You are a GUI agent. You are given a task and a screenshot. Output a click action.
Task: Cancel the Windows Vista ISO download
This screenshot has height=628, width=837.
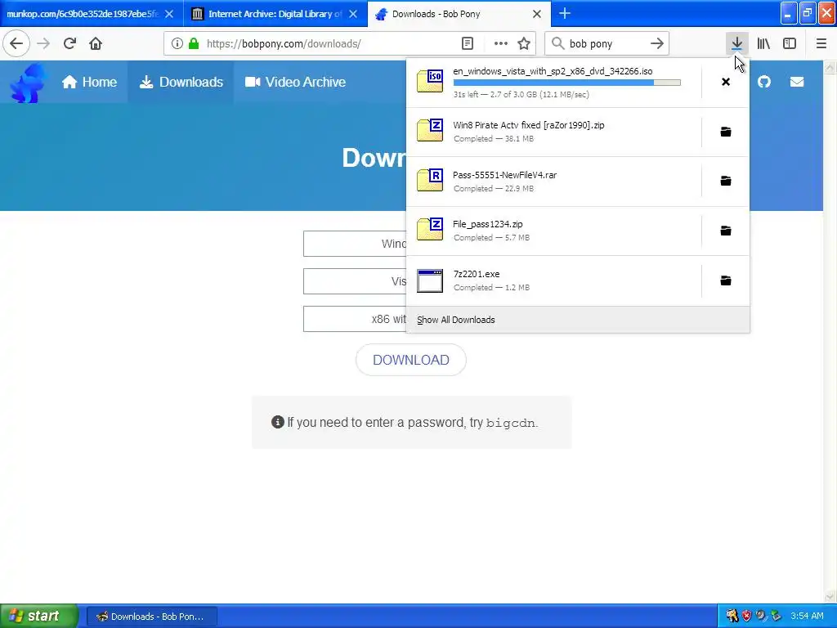tap(726, 82)
